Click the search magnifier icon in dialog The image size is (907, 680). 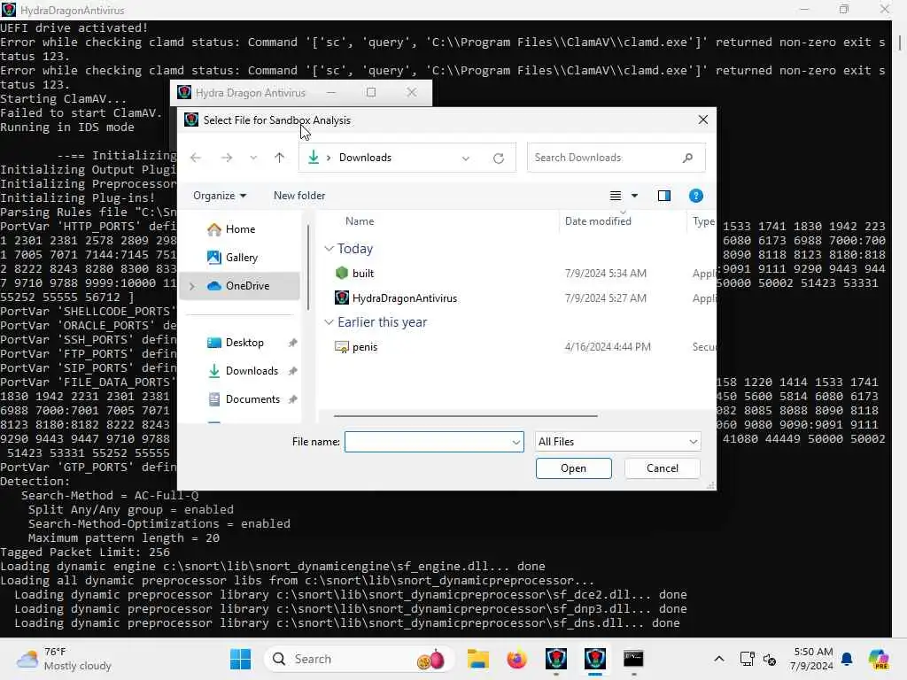687,158
